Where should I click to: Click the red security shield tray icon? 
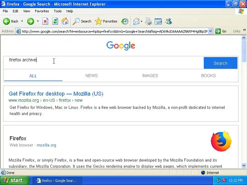click(224, 180)
